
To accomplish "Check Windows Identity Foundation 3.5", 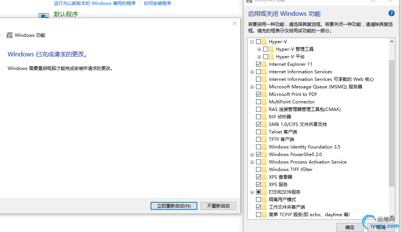I will pos(259,147).
